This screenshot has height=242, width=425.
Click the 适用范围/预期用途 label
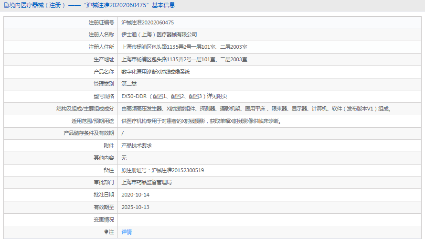(x=93, y=121)
